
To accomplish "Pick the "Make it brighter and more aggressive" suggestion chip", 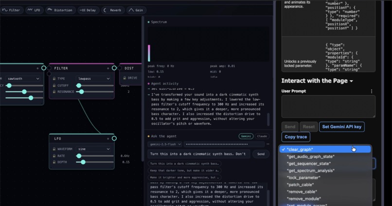I will 184,177.
